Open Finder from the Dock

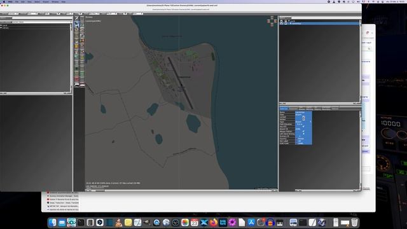(x=52, y=223)
